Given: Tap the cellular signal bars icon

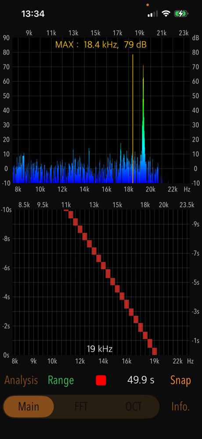Looking at the screenshot, I should 152,14.
